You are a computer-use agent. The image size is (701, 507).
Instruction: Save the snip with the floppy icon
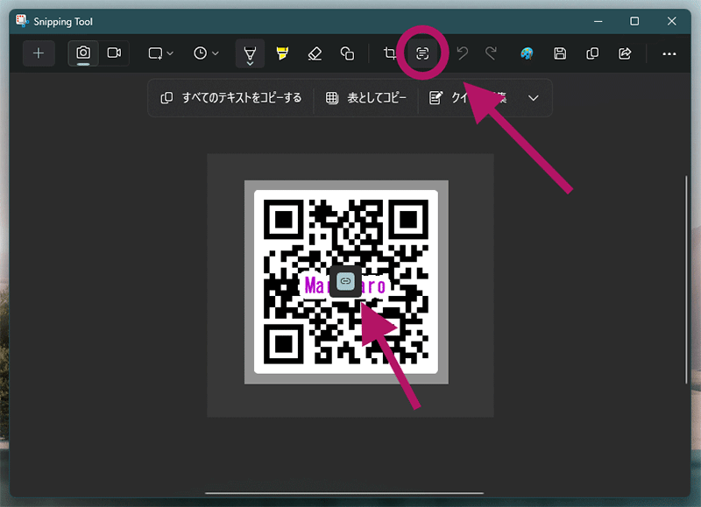560,53
